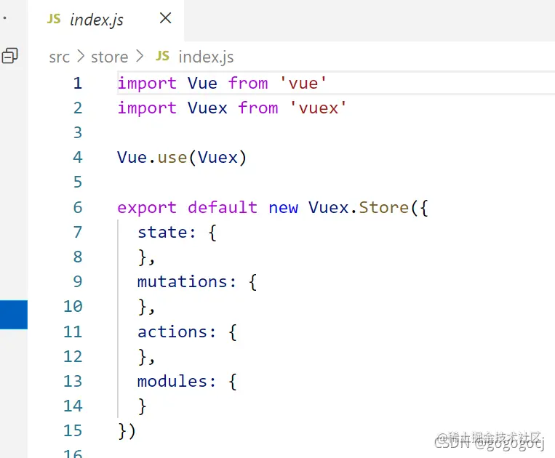The image size is (555, 458).
Task: Click the default keyword on line 6
Action: pyautogui.click(x=223, y=207)
